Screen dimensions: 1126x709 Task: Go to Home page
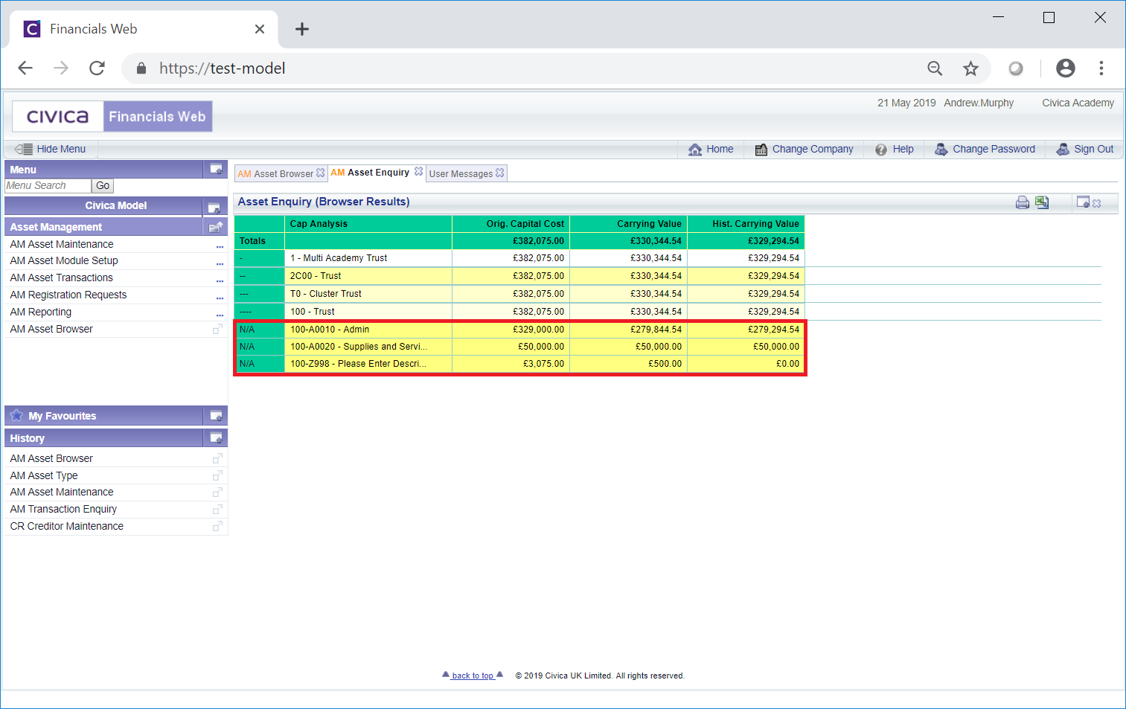tap(711, 149)
